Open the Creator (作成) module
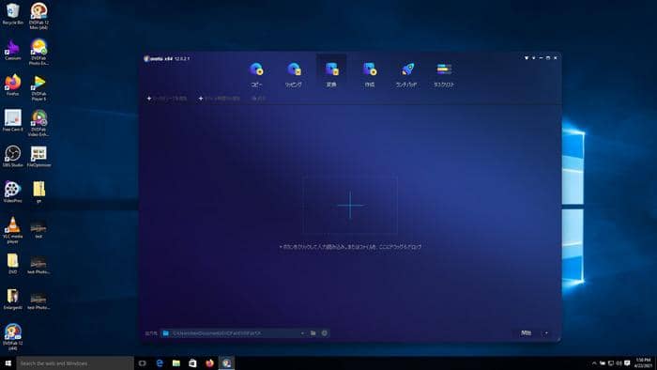This screenshot has width=657, height=370. [x=369, y=74]
